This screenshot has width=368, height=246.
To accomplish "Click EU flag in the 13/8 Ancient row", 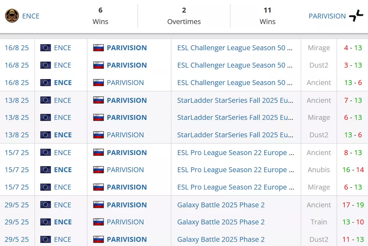I will [46, 100].
